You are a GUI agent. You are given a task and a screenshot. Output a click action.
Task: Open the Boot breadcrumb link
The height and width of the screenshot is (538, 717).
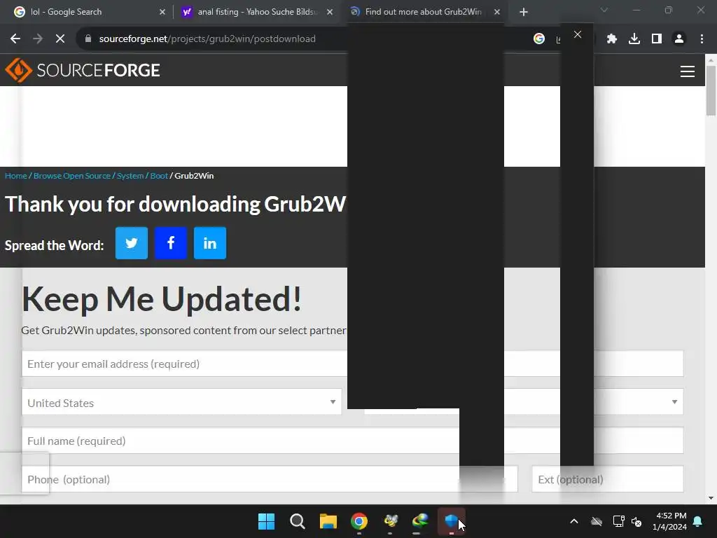click(159, 176)
